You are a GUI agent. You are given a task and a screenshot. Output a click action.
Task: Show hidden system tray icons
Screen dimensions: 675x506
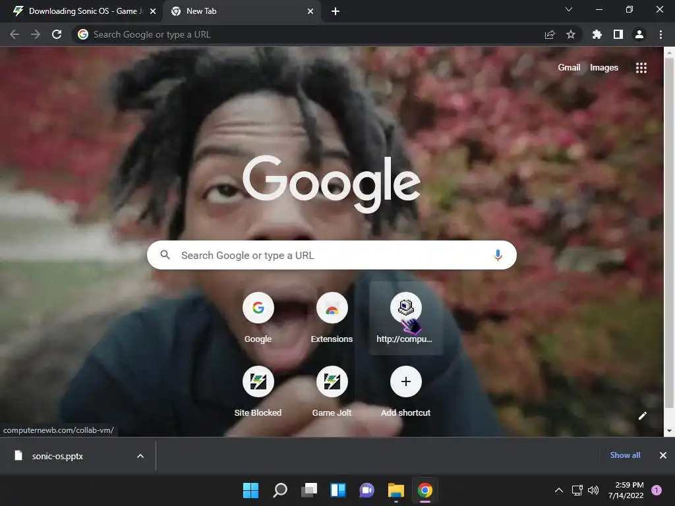pos(559,490)
